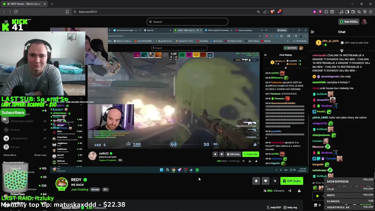
Task: Open the browser main menu (three lines)
Action: (371, 12)
